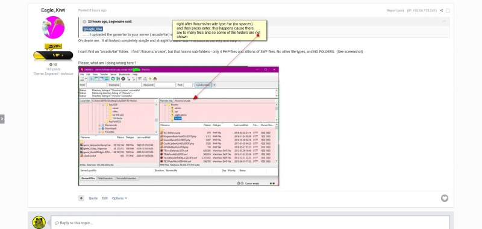The image size is (482, 229).
Task: Click the binoculars search icon in FileZilla screenshot
Action: pos(155,79)
